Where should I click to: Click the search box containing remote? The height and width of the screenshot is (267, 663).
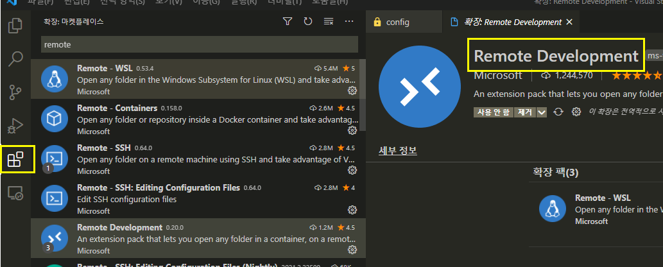(x=200, y=44)
